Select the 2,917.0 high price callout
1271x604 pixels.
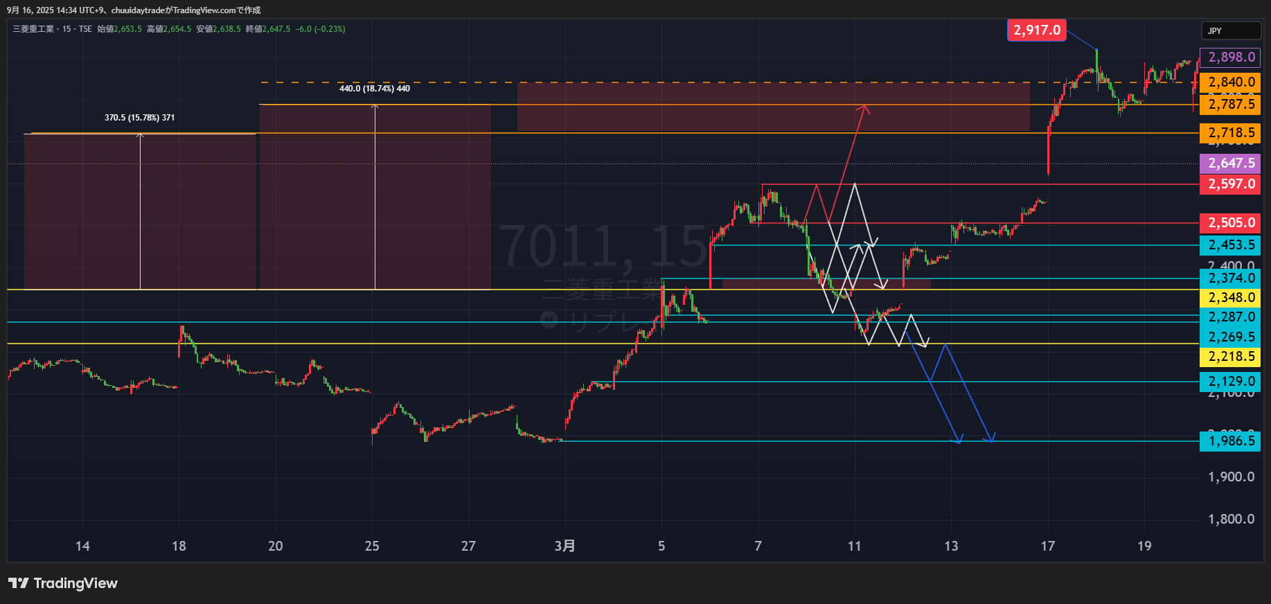pyautogui.click(x=1036, y=30)
